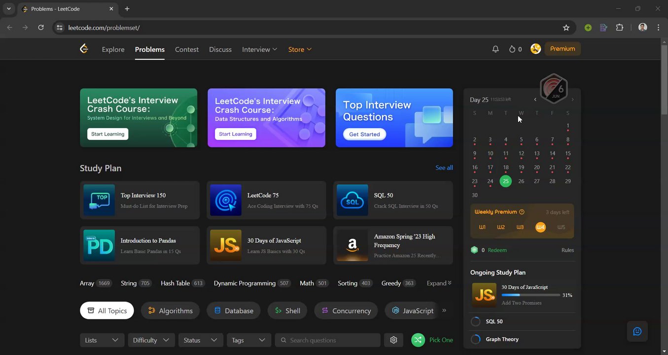Filter problems by the Array tag

click(x=96, y=283)
